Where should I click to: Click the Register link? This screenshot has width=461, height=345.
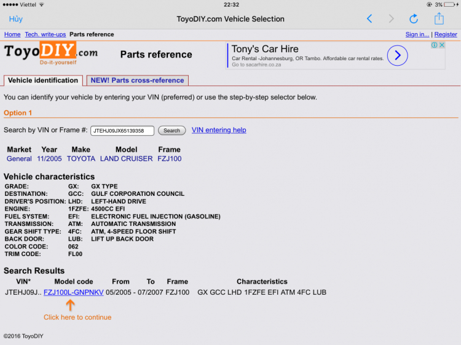pos(446,34)
